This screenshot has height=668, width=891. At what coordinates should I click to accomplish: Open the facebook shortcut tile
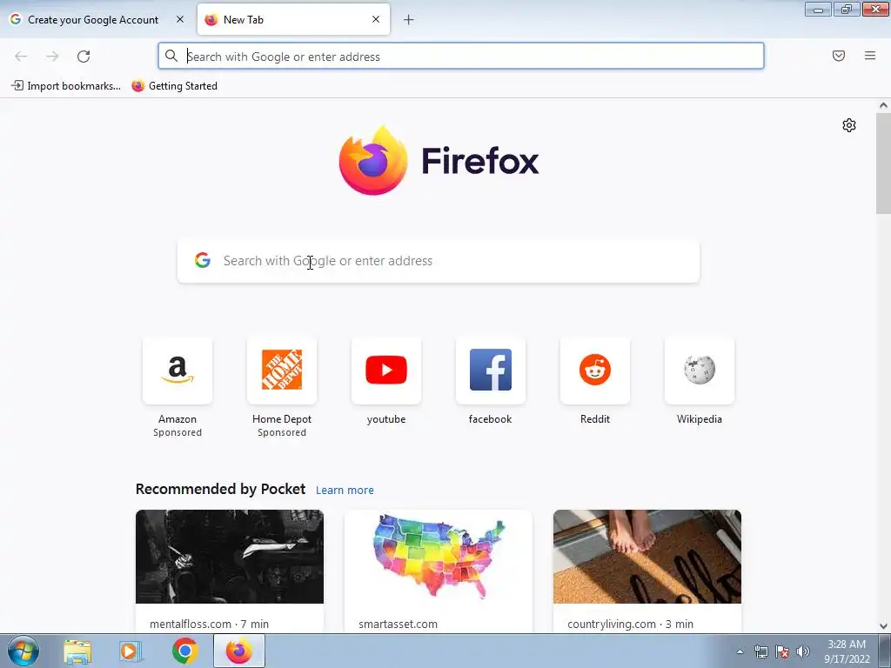tap(491, 371)
